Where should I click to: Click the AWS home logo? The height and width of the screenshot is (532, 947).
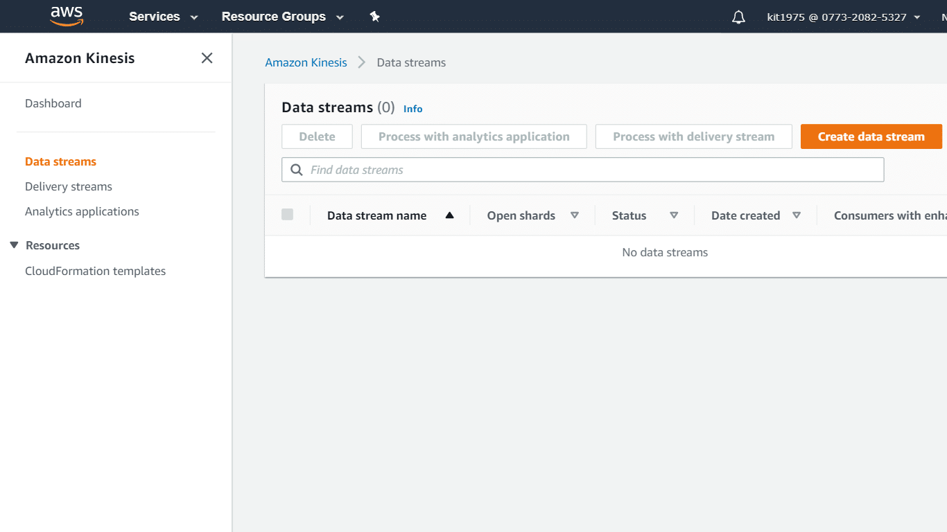click(67, 16)
